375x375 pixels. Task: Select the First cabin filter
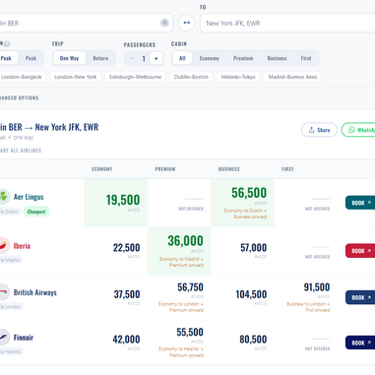[x=306, y=58]
